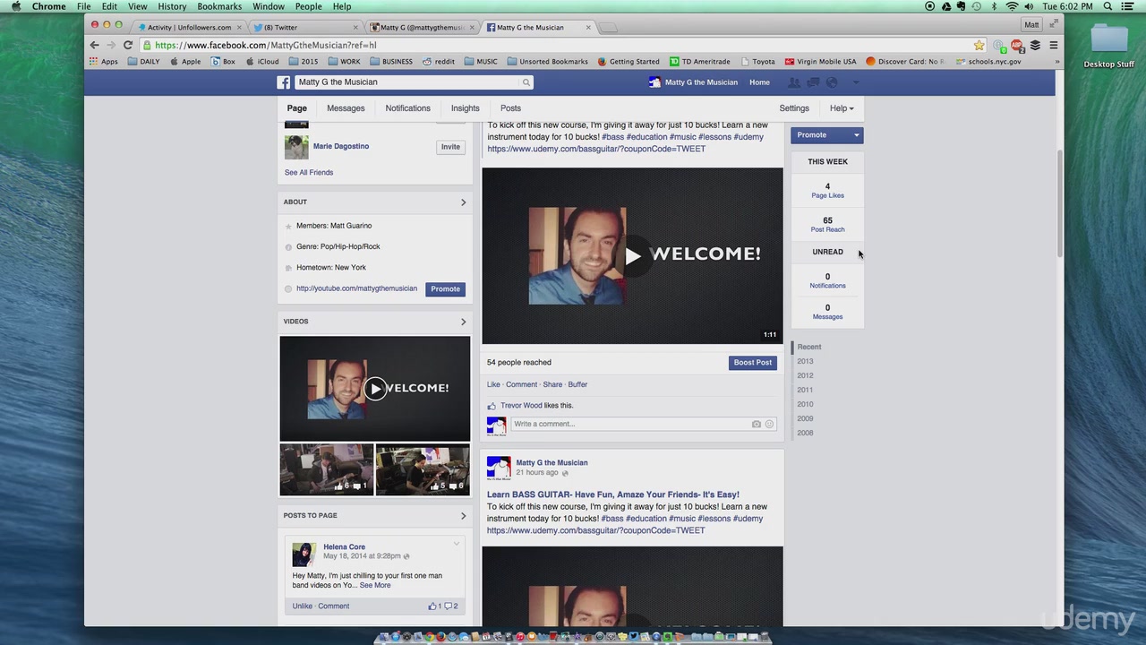This screenshot has width=1146, height=645.
Task: Open the video thumbnail with 5 likes
Action: [423, 469]
